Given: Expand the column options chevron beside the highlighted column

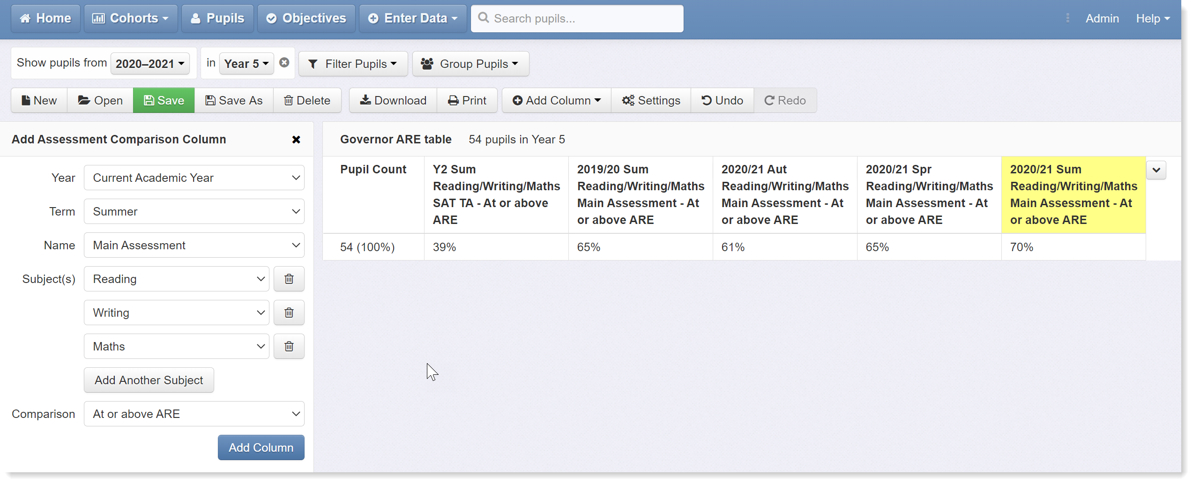Looking at the screenshot, I should click(1156, 170).
